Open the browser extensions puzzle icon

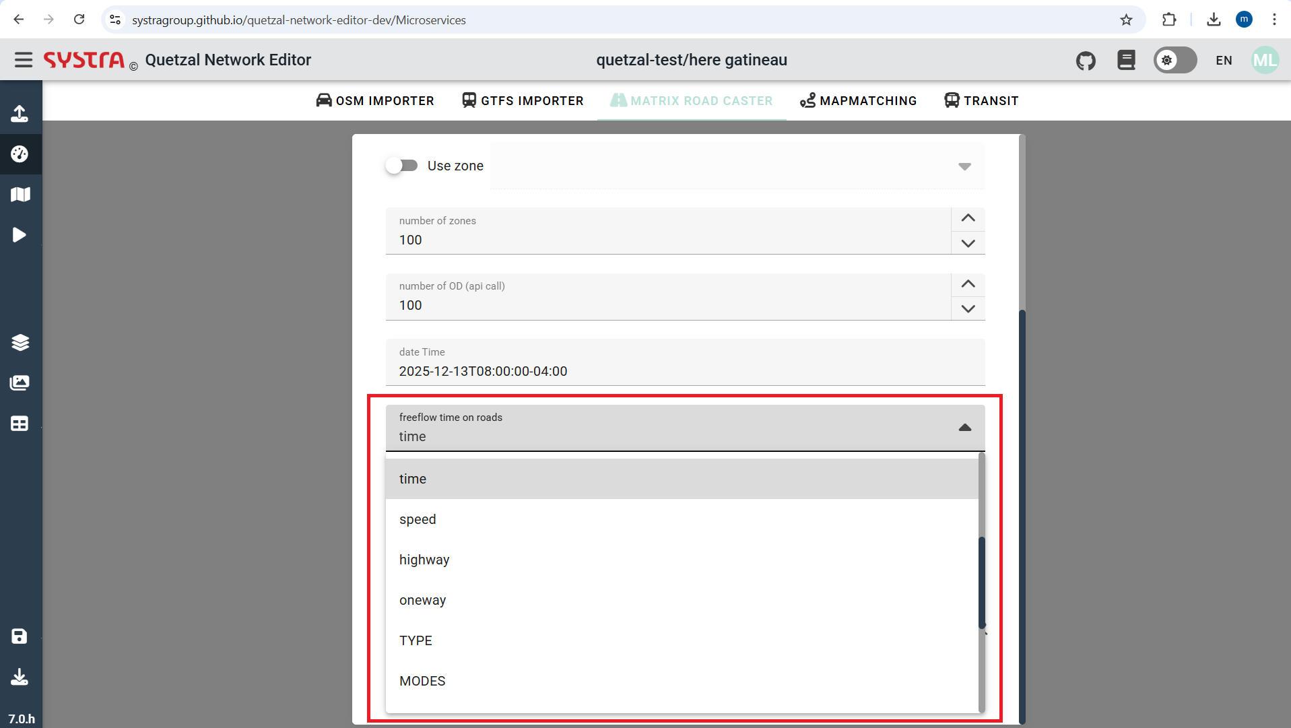pos(1169,20)
